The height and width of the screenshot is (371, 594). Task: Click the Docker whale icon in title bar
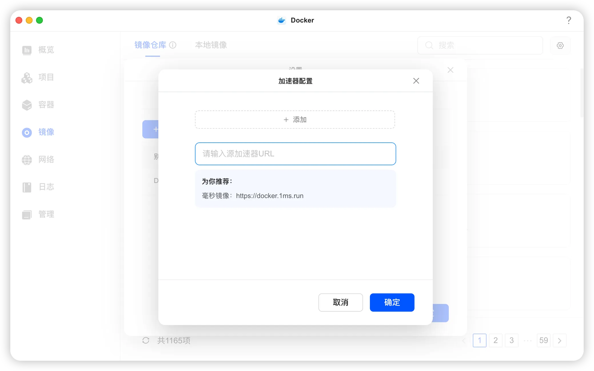282,20
